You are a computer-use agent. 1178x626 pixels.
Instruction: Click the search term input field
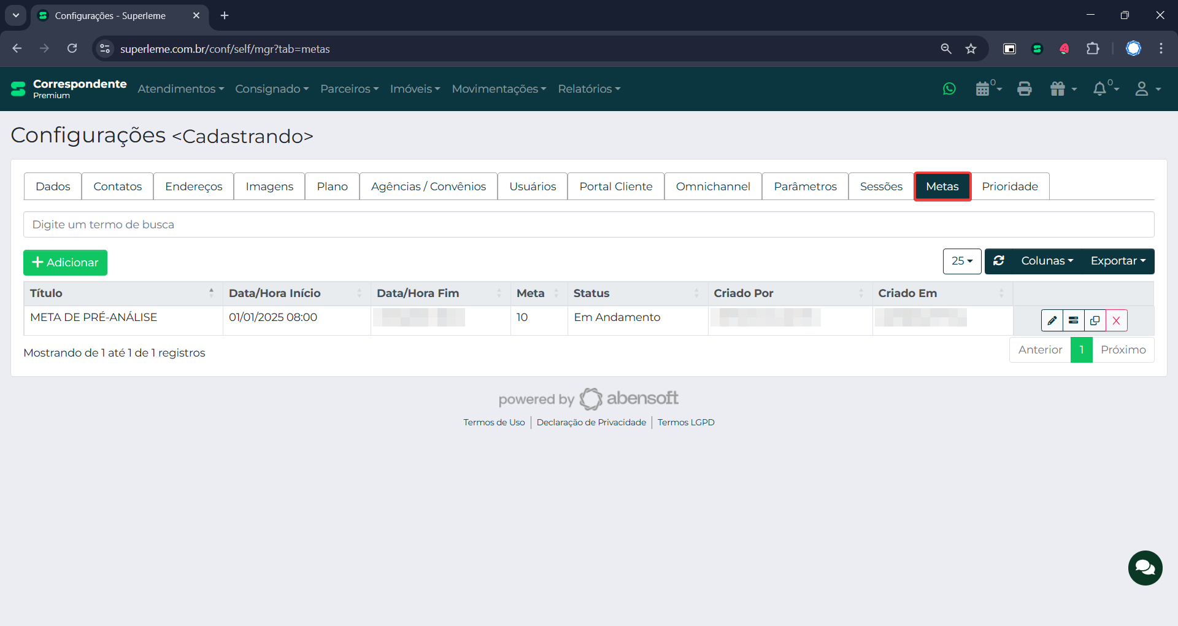point(588,225)
